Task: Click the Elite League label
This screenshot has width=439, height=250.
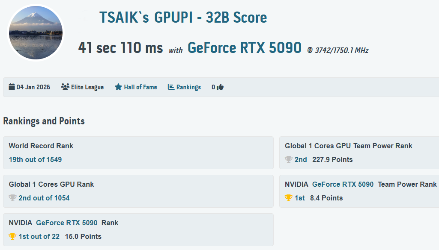Action: click(87, 87)
